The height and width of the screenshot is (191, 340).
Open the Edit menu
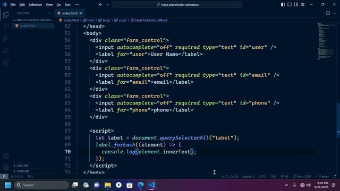(x=22, y=5)
